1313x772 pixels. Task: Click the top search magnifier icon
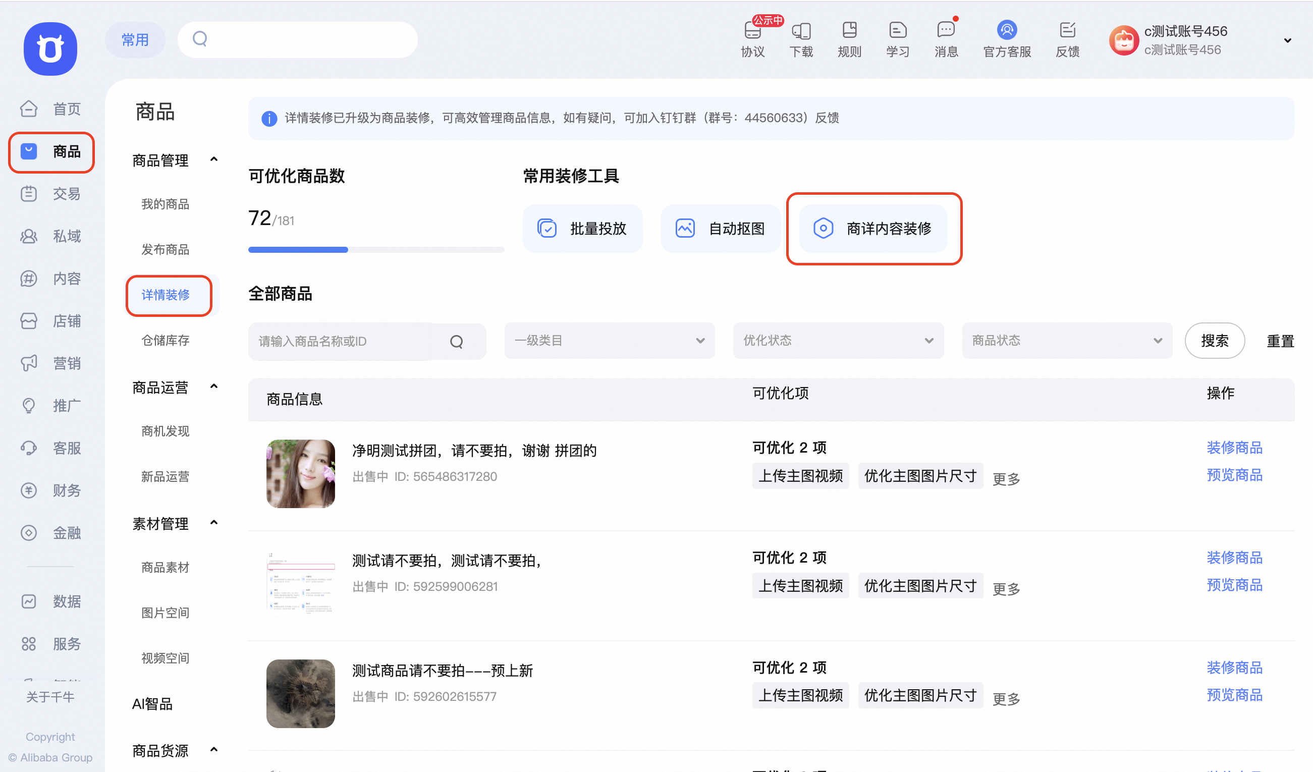click(200, 38)
